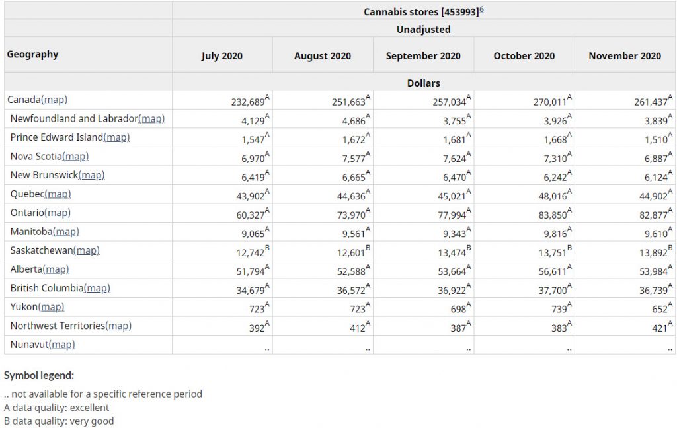Follow the Yukon map link
This screenshot has height=428, width=677.
tap(51, 307)
